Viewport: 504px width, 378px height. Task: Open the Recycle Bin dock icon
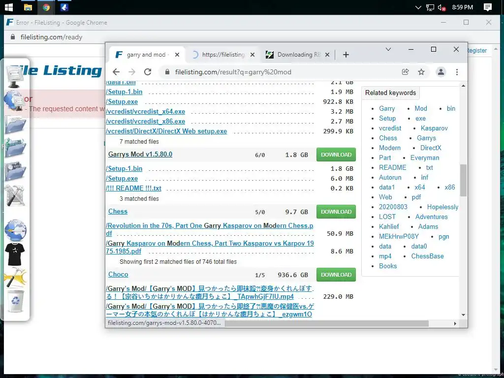(15, 301)
